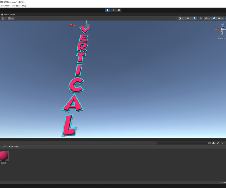
Task: Click the Materials breadcrumb
Action: pyautogui.click(x=14, y=147)
